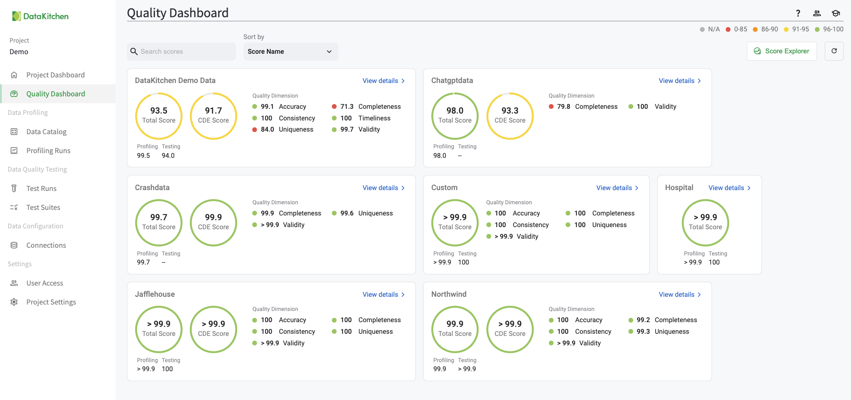Open Profiling Runs page
The height and width of the screenshot is (400, 851).
click(48, 151)
